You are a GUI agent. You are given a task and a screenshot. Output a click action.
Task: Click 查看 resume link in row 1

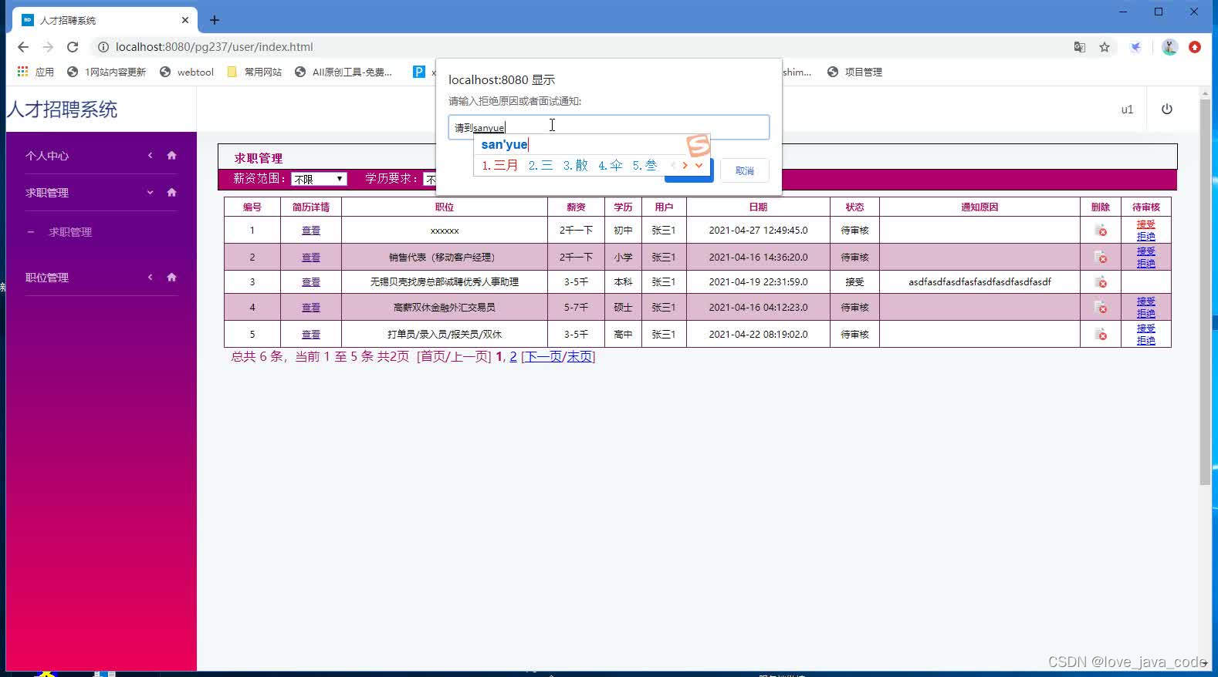(311, 231)
